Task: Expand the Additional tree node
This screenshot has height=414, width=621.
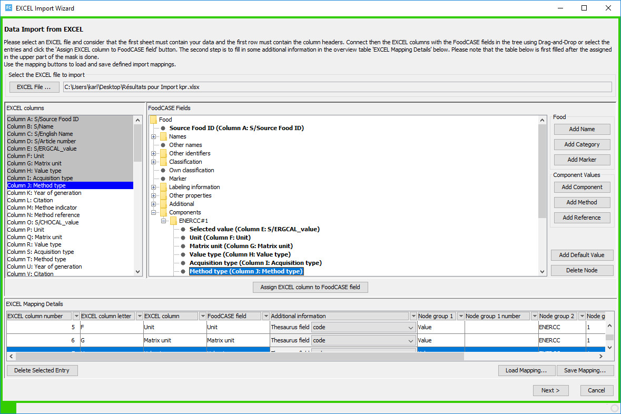Action: pyautogui.click(x=154, y=204)
